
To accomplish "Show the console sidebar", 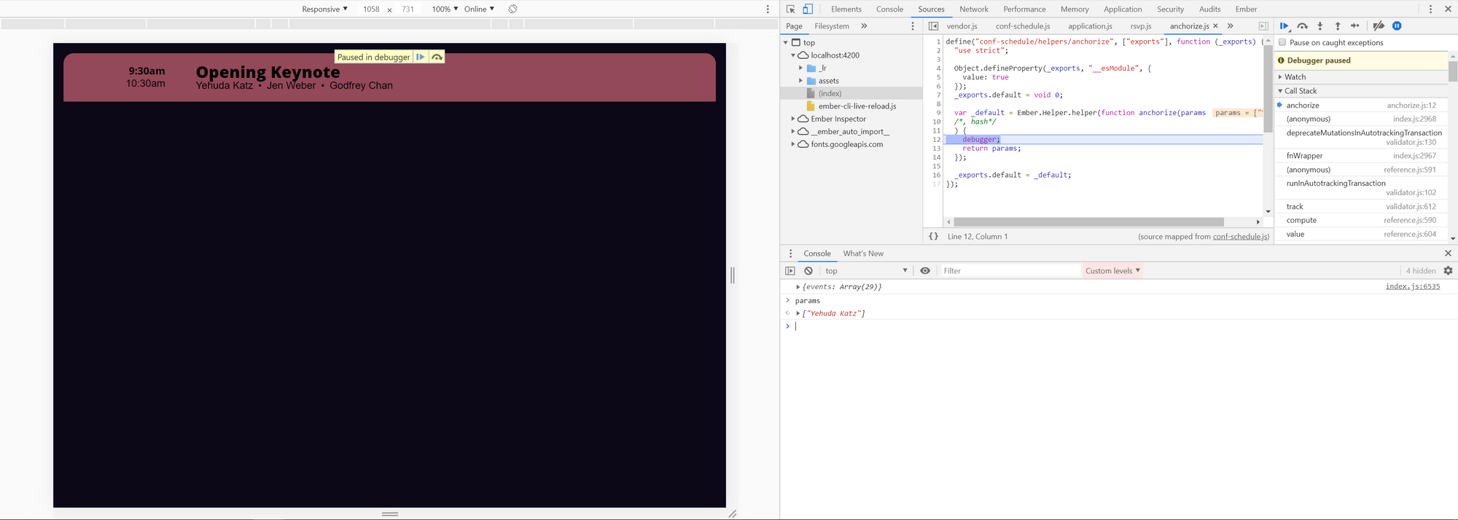I will [790, 271].
